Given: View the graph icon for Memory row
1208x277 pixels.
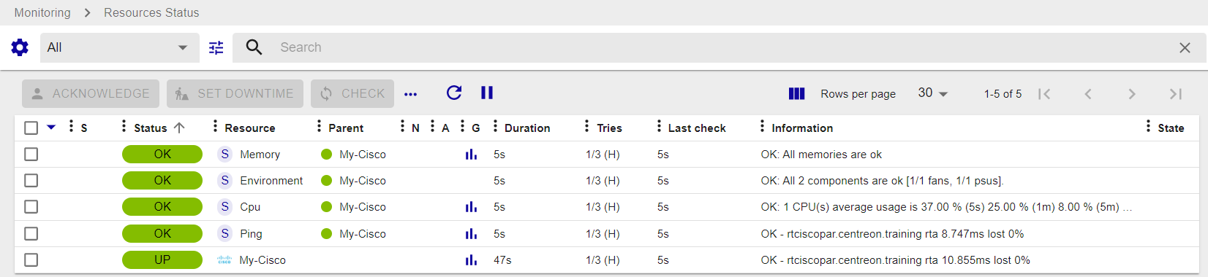Looking at the screenshot, I should (x=471, y=155).
